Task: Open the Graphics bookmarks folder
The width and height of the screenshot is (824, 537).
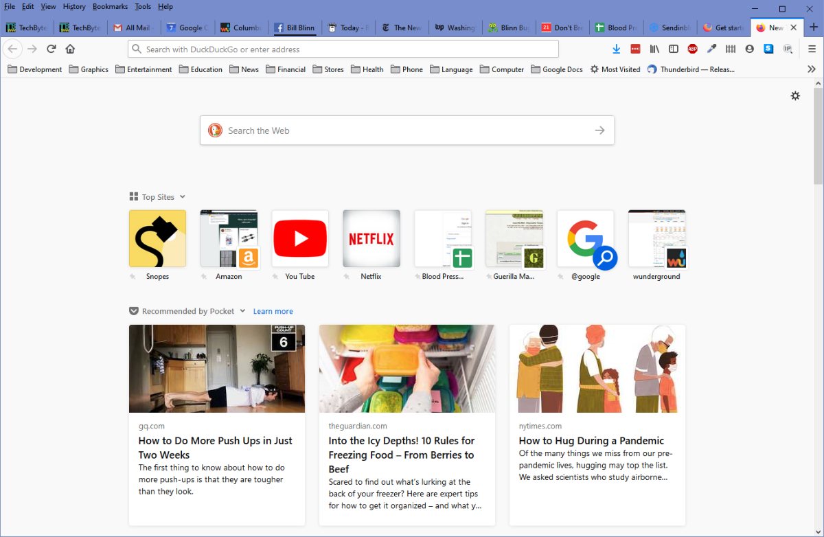Action: coord(89,69)
